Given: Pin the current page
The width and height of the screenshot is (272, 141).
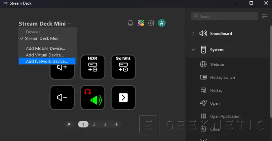Looking at the screenshot, I should 69,124.
